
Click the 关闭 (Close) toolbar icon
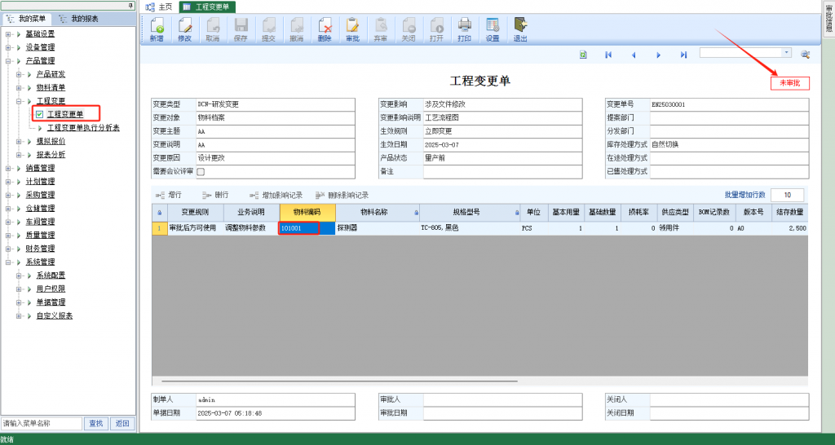pyautogui.click(x=409, y=29)
